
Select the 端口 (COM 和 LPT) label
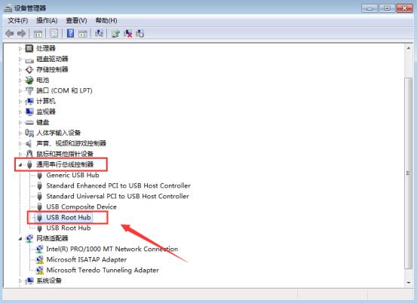pyautogui.click(x=64, y=90)
